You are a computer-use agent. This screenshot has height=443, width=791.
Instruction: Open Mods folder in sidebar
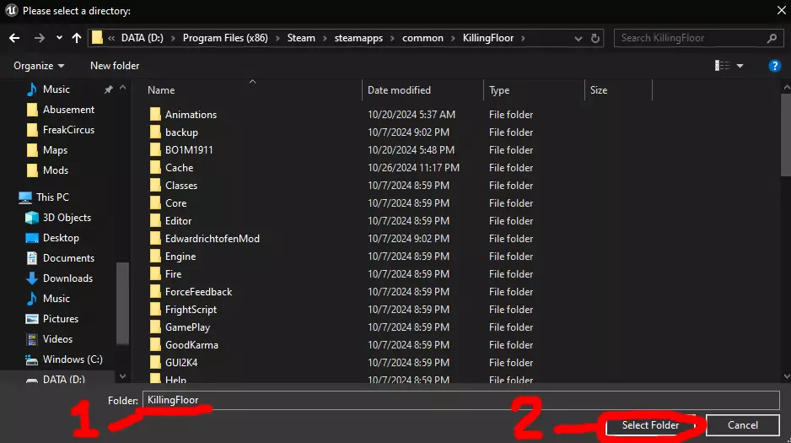pos(56,170)
